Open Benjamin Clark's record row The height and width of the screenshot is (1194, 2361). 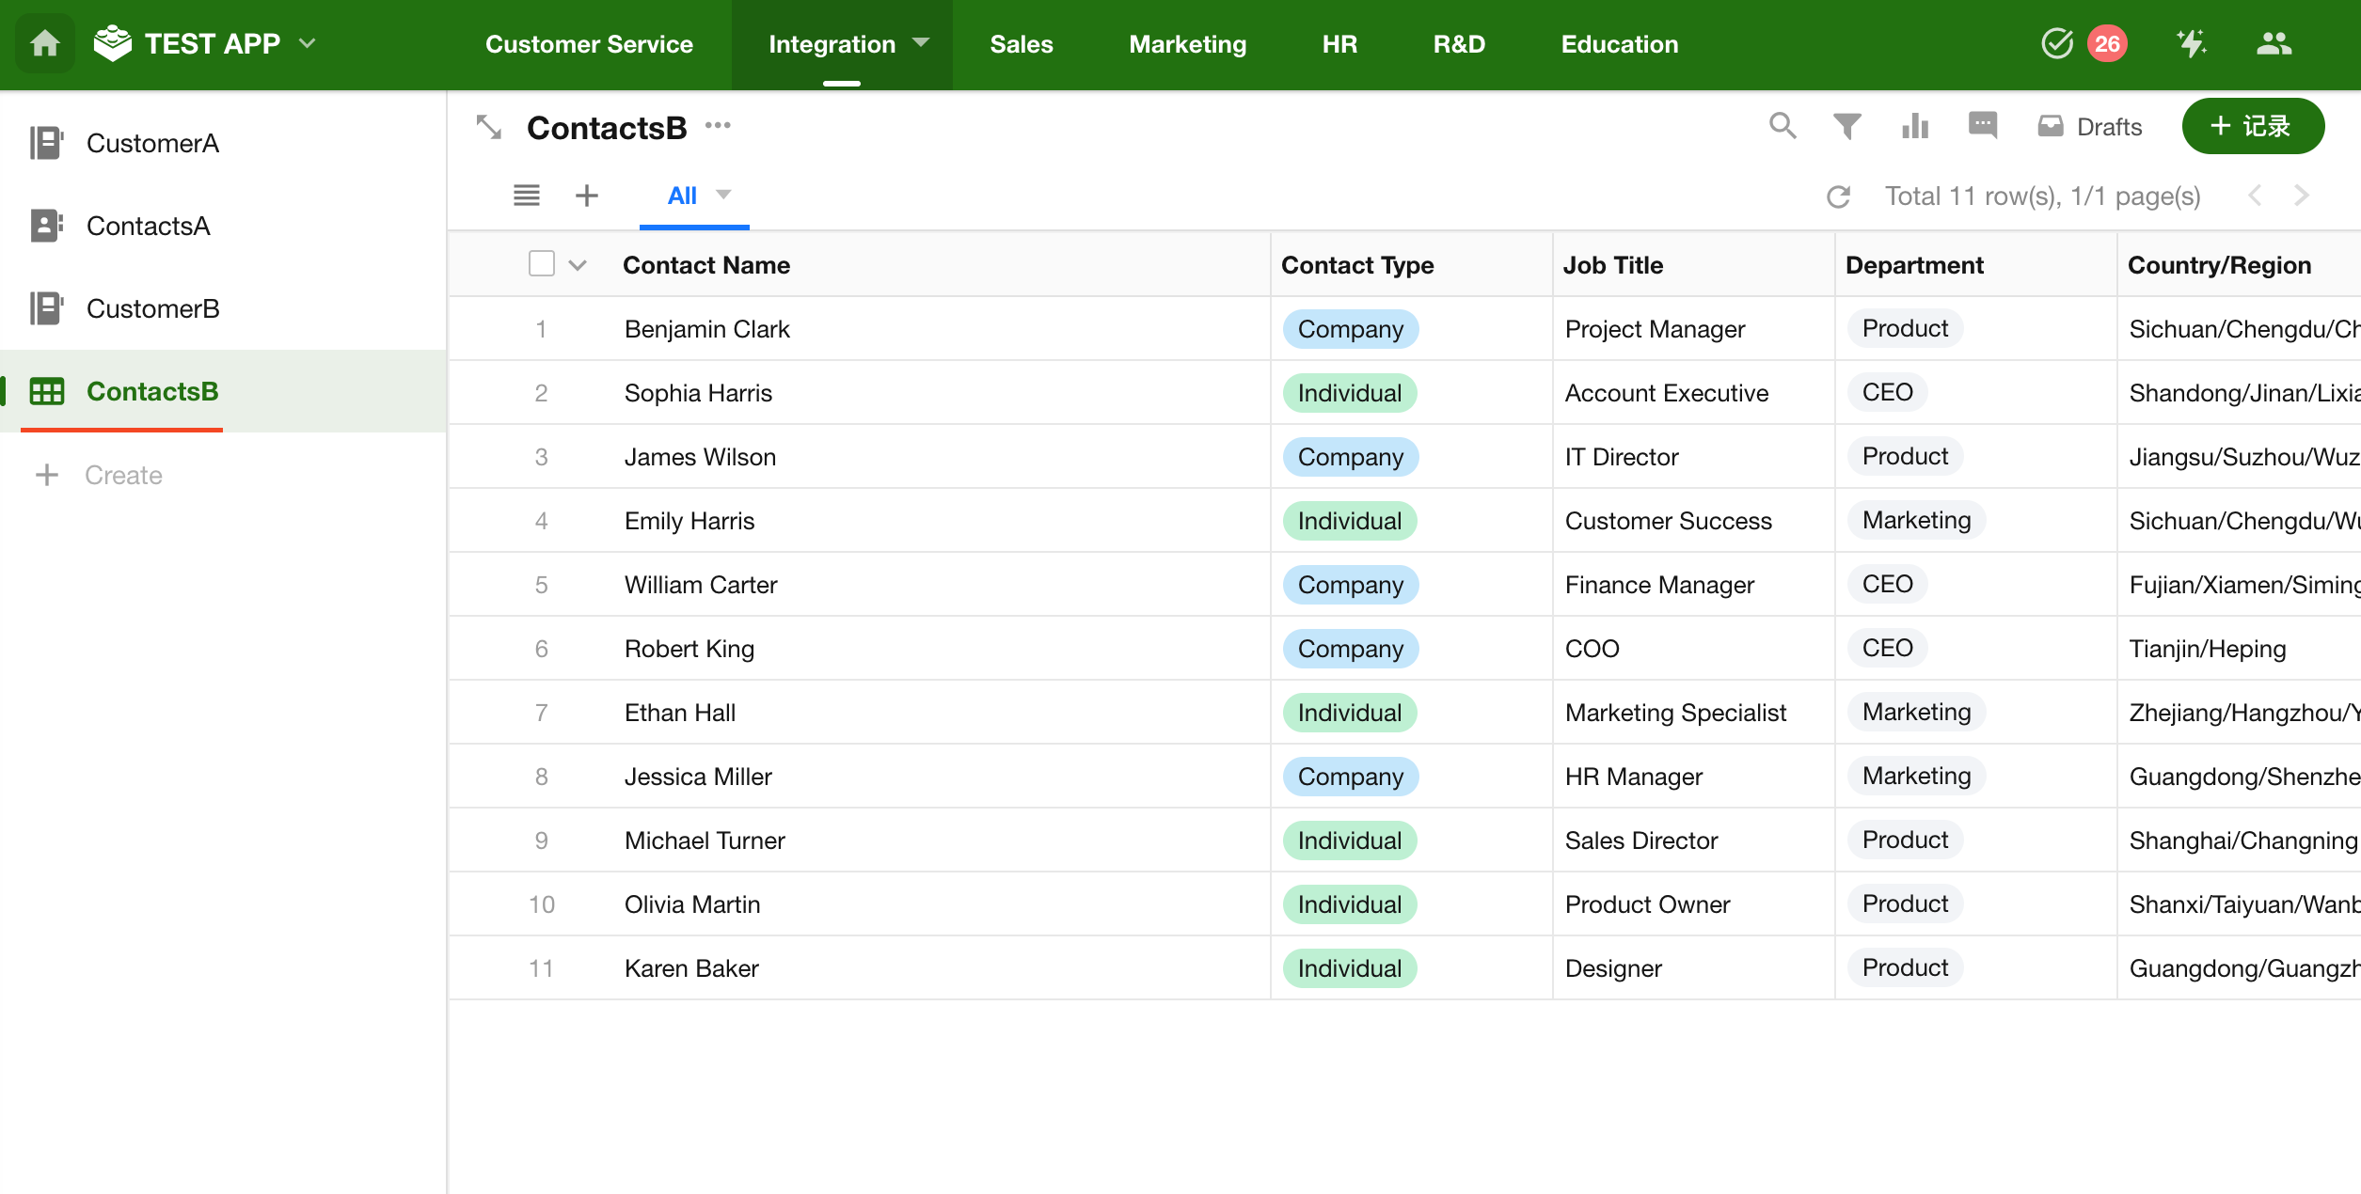tap(707, 329)
